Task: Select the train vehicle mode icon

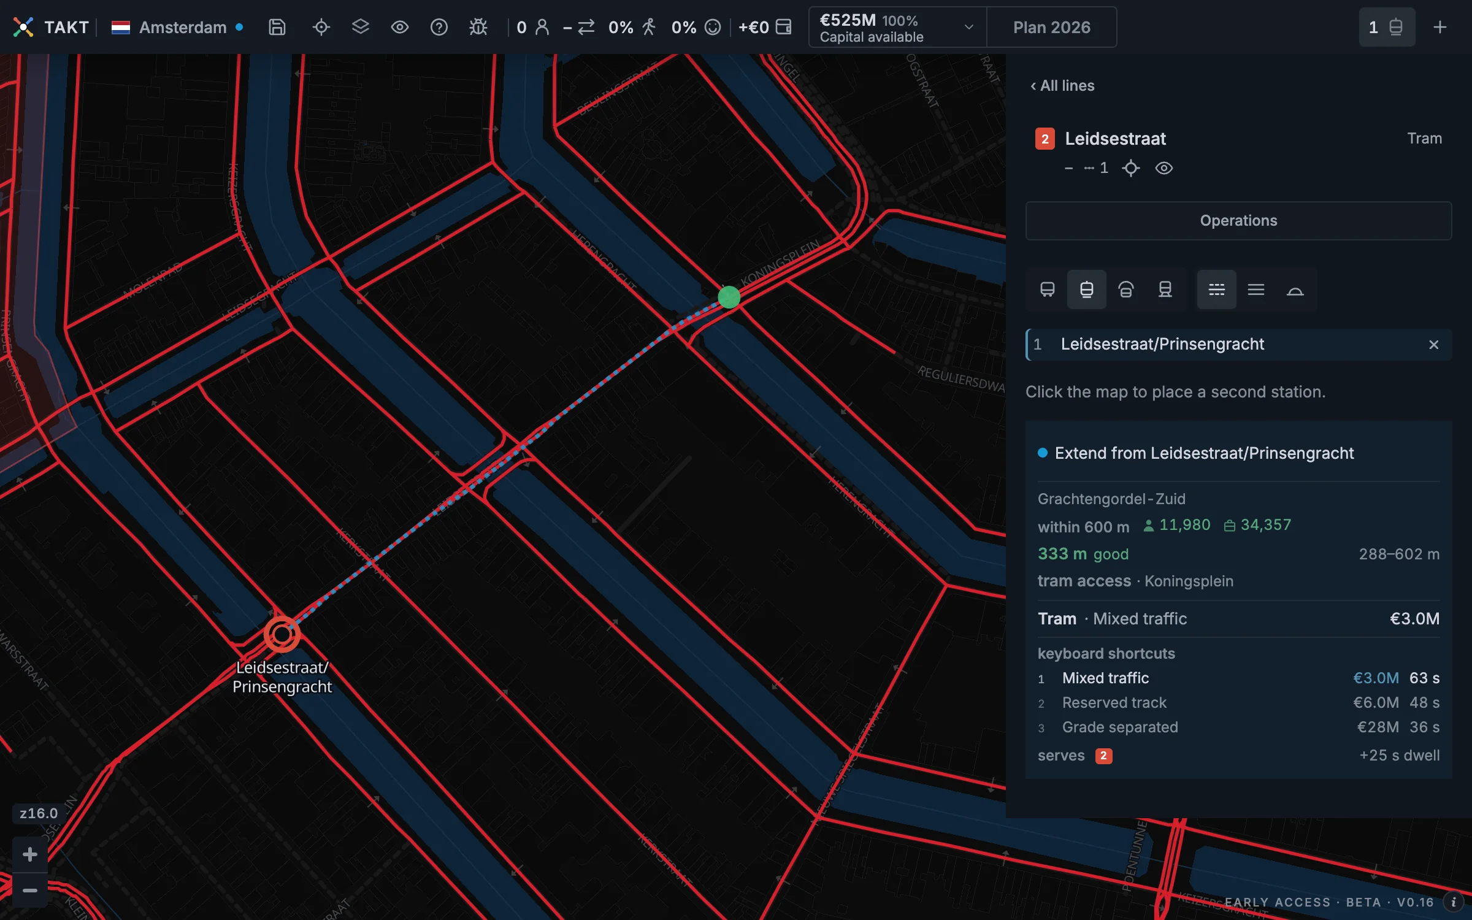Action: (1165, 289)
